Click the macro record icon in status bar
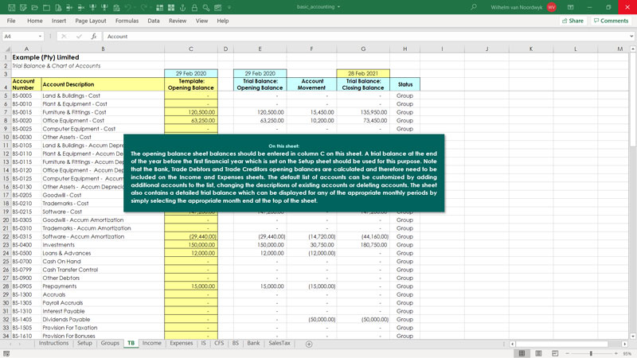 (6, 353)
